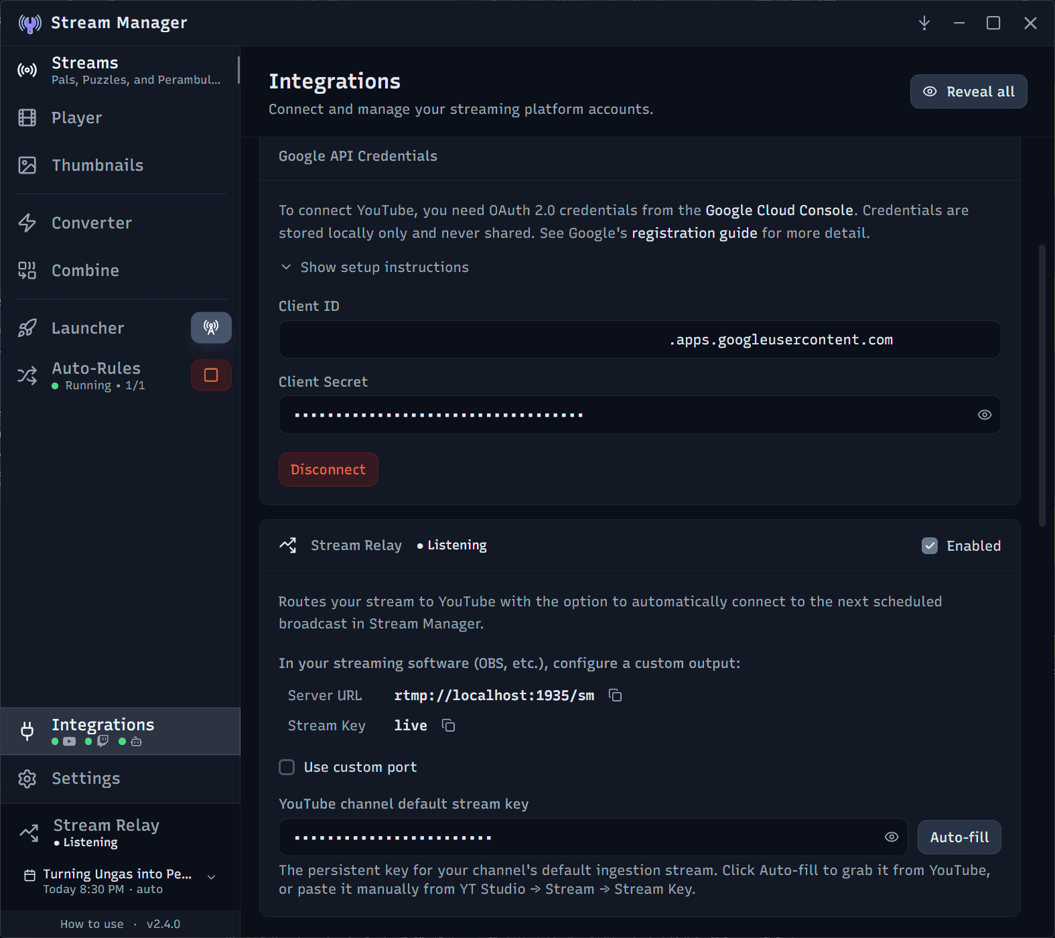This screenshot has width=1055, height=938.
Task: Expand the Turning Ungas scheduled broadcast chevron
Action: coord(212,877)
